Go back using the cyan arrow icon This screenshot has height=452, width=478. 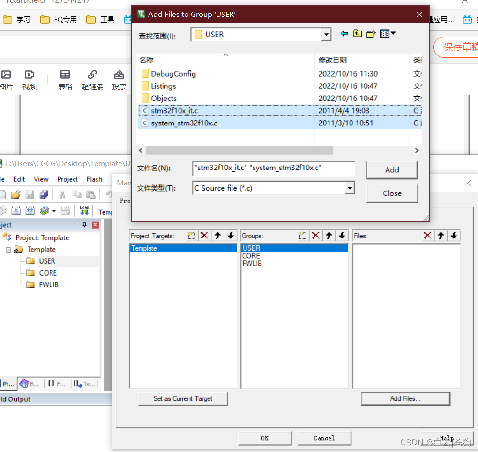344,34
